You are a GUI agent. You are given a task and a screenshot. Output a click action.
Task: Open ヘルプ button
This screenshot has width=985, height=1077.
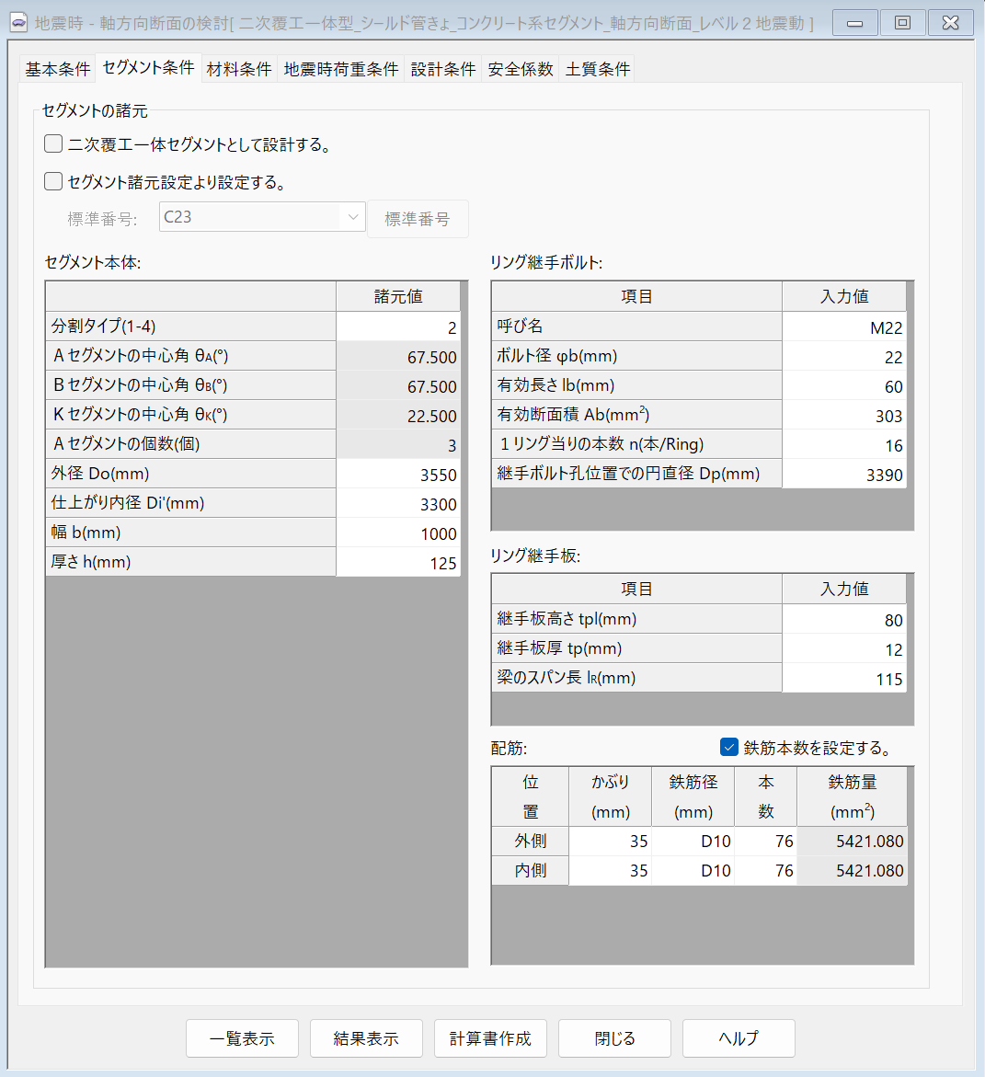click(739, 1038)
